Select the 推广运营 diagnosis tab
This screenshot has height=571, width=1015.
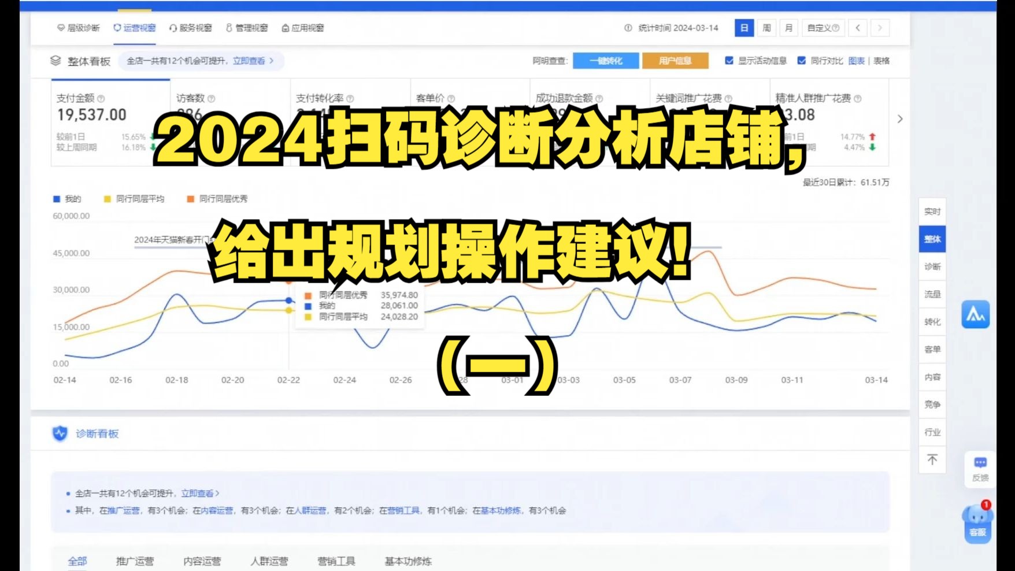[x=135, y=561]
